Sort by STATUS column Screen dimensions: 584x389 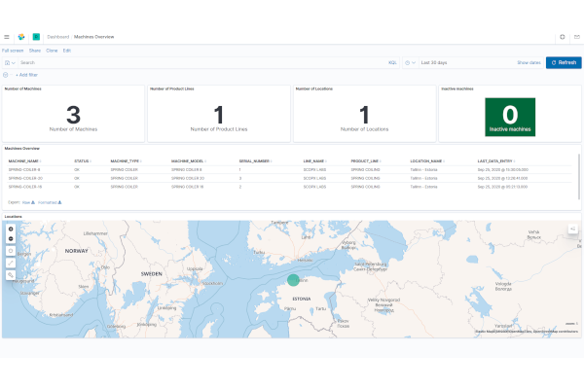(x=83, y=161)
